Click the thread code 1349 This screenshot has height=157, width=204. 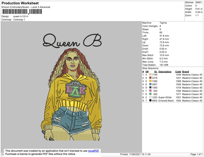tap(178, 75)
